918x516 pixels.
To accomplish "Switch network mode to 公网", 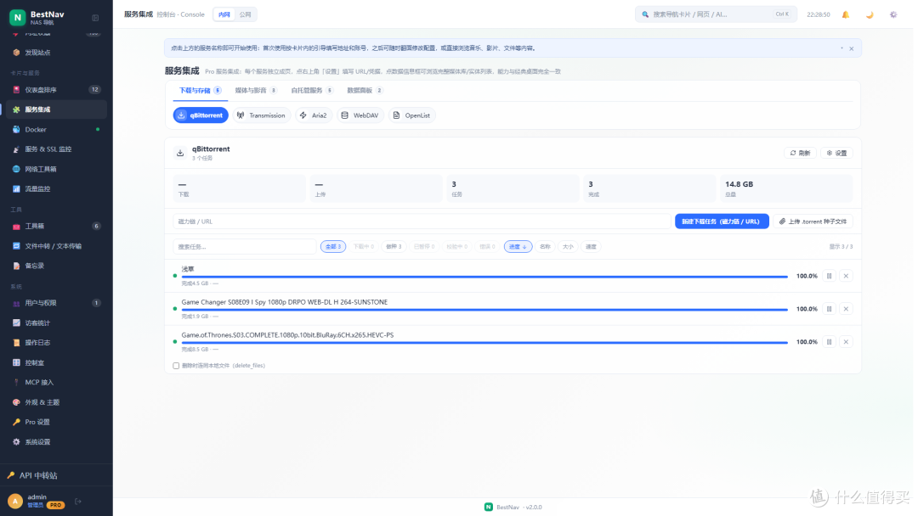I will click(246, 14).
